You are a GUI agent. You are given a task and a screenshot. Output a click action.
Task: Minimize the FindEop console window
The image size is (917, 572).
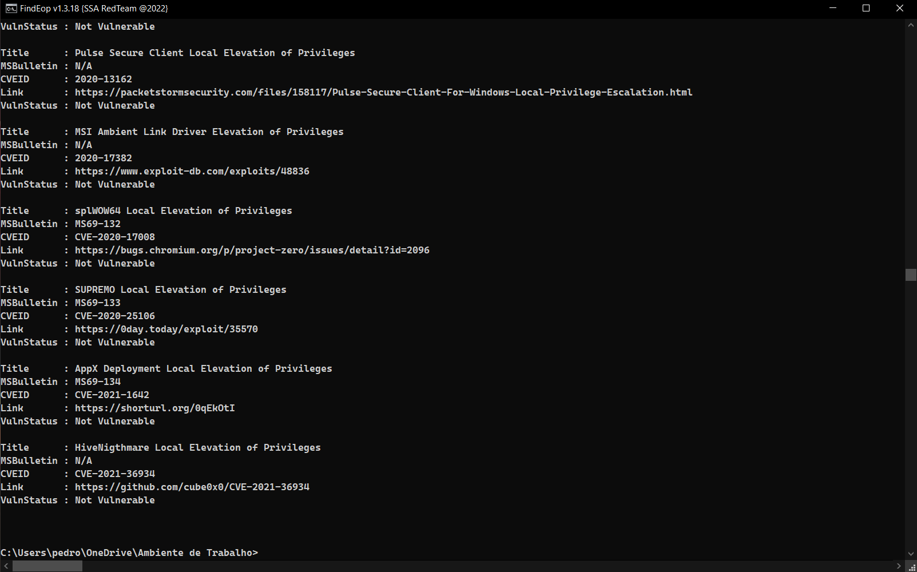coord(832,8)
